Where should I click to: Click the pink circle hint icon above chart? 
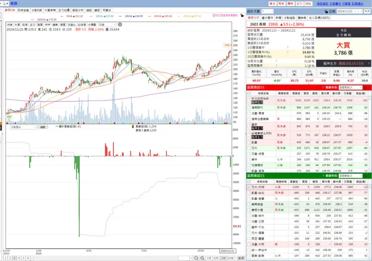click(x=214, y=15)
